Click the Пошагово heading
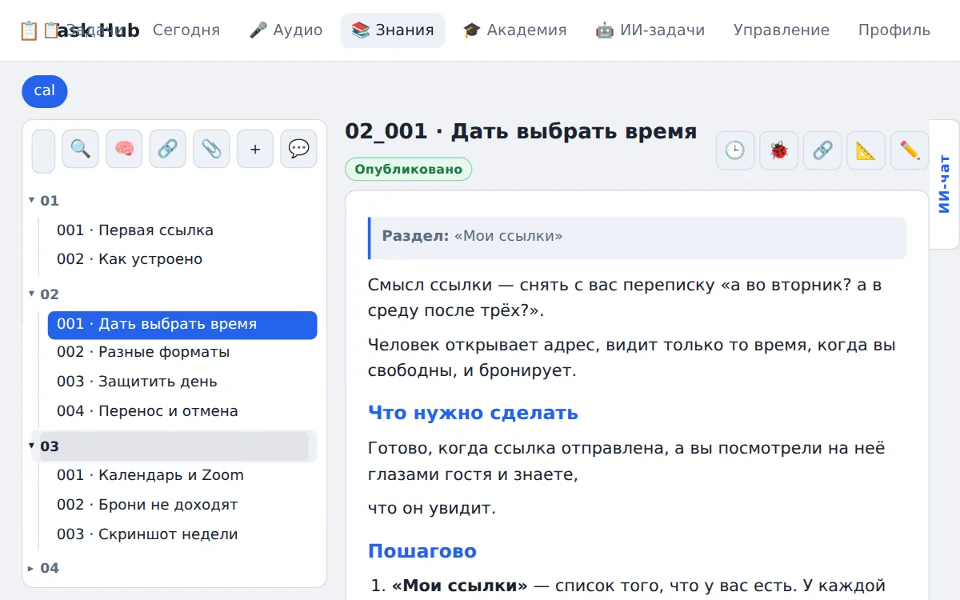960x600 pixels. click(422, 551)
